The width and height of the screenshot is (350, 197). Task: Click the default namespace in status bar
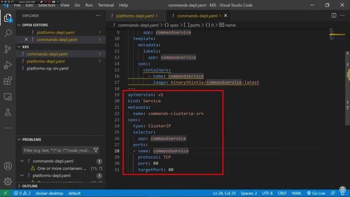(74, 193)
